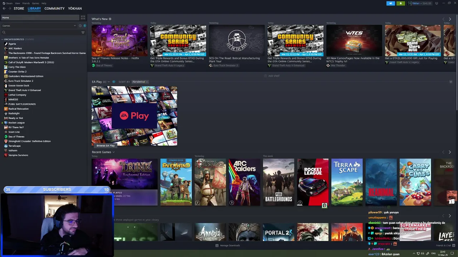Click Manage Downloads icon at bottom
The image size is (458, 257).
tap(217, 246)
